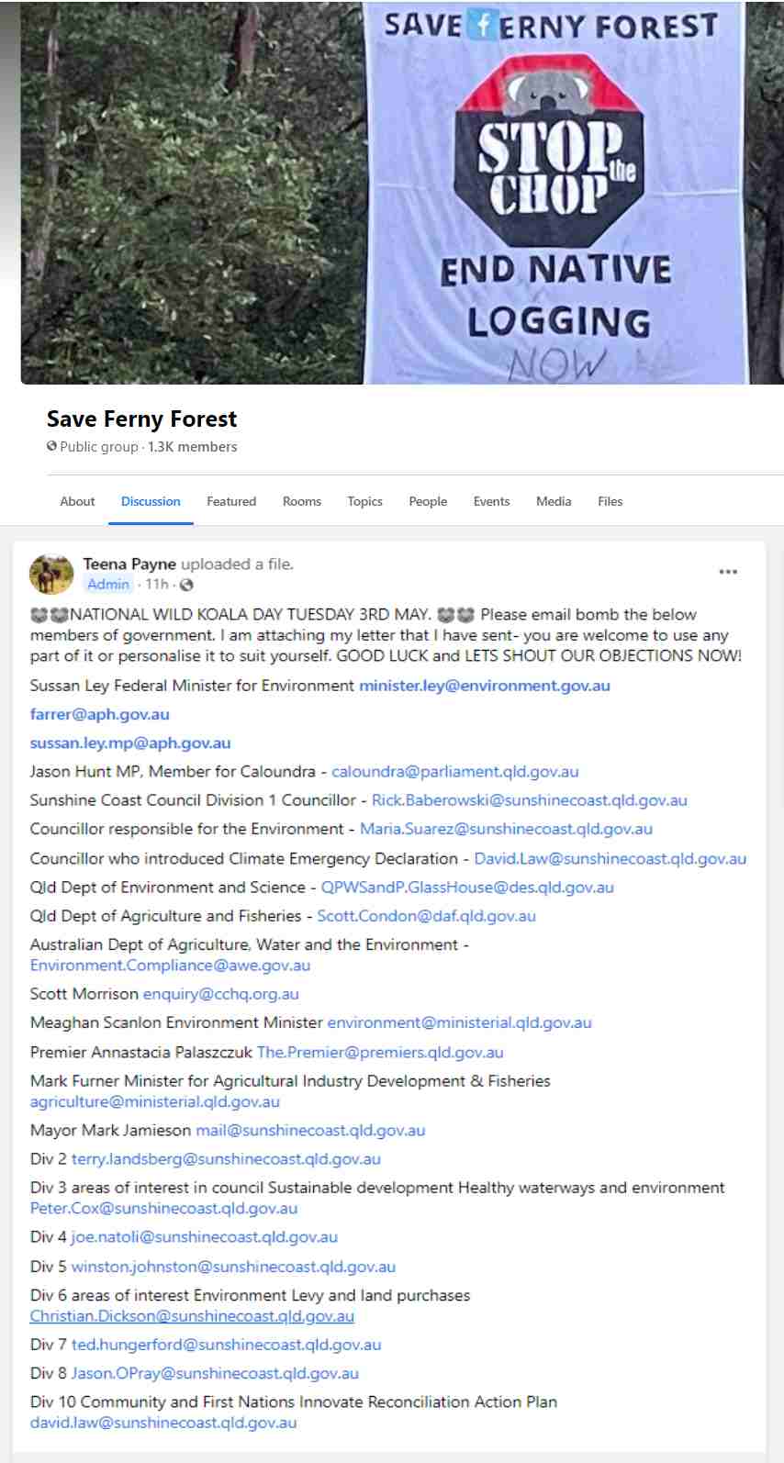Switch to the About tab
This screenshot has height=1463, width=784.
[77, 501]
